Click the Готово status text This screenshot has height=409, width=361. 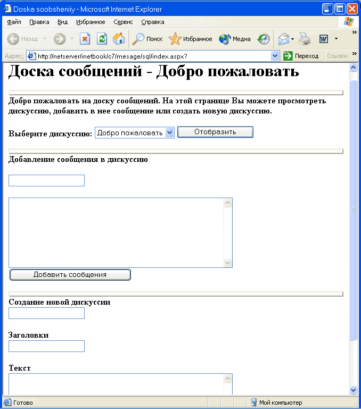(23, 403)
